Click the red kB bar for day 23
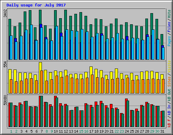173x135 pixels. pyautogui.click(x=121, y=120)
